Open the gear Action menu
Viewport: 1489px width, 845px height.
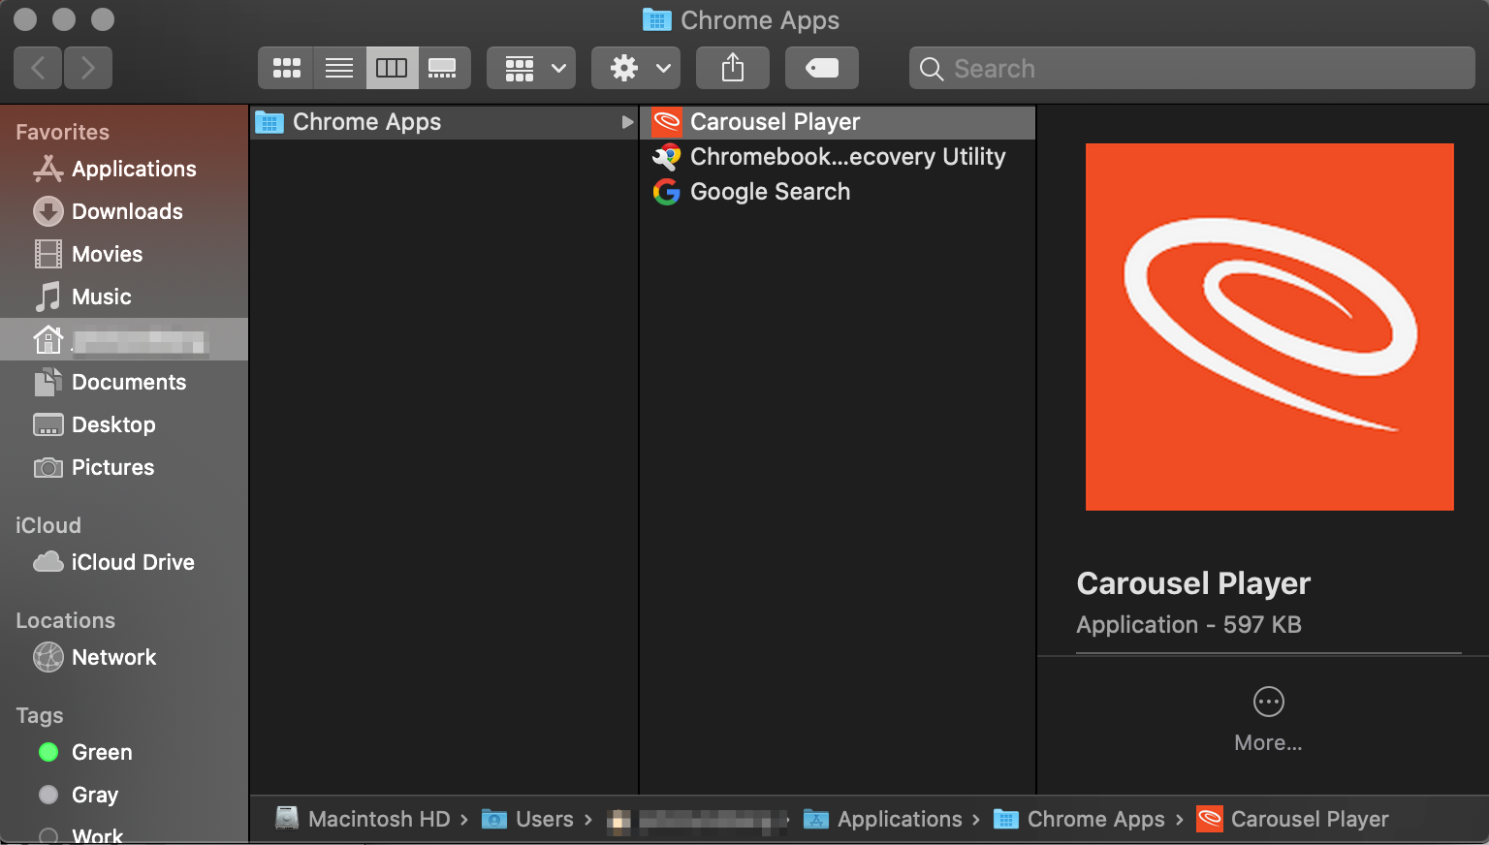coord(636,68)
